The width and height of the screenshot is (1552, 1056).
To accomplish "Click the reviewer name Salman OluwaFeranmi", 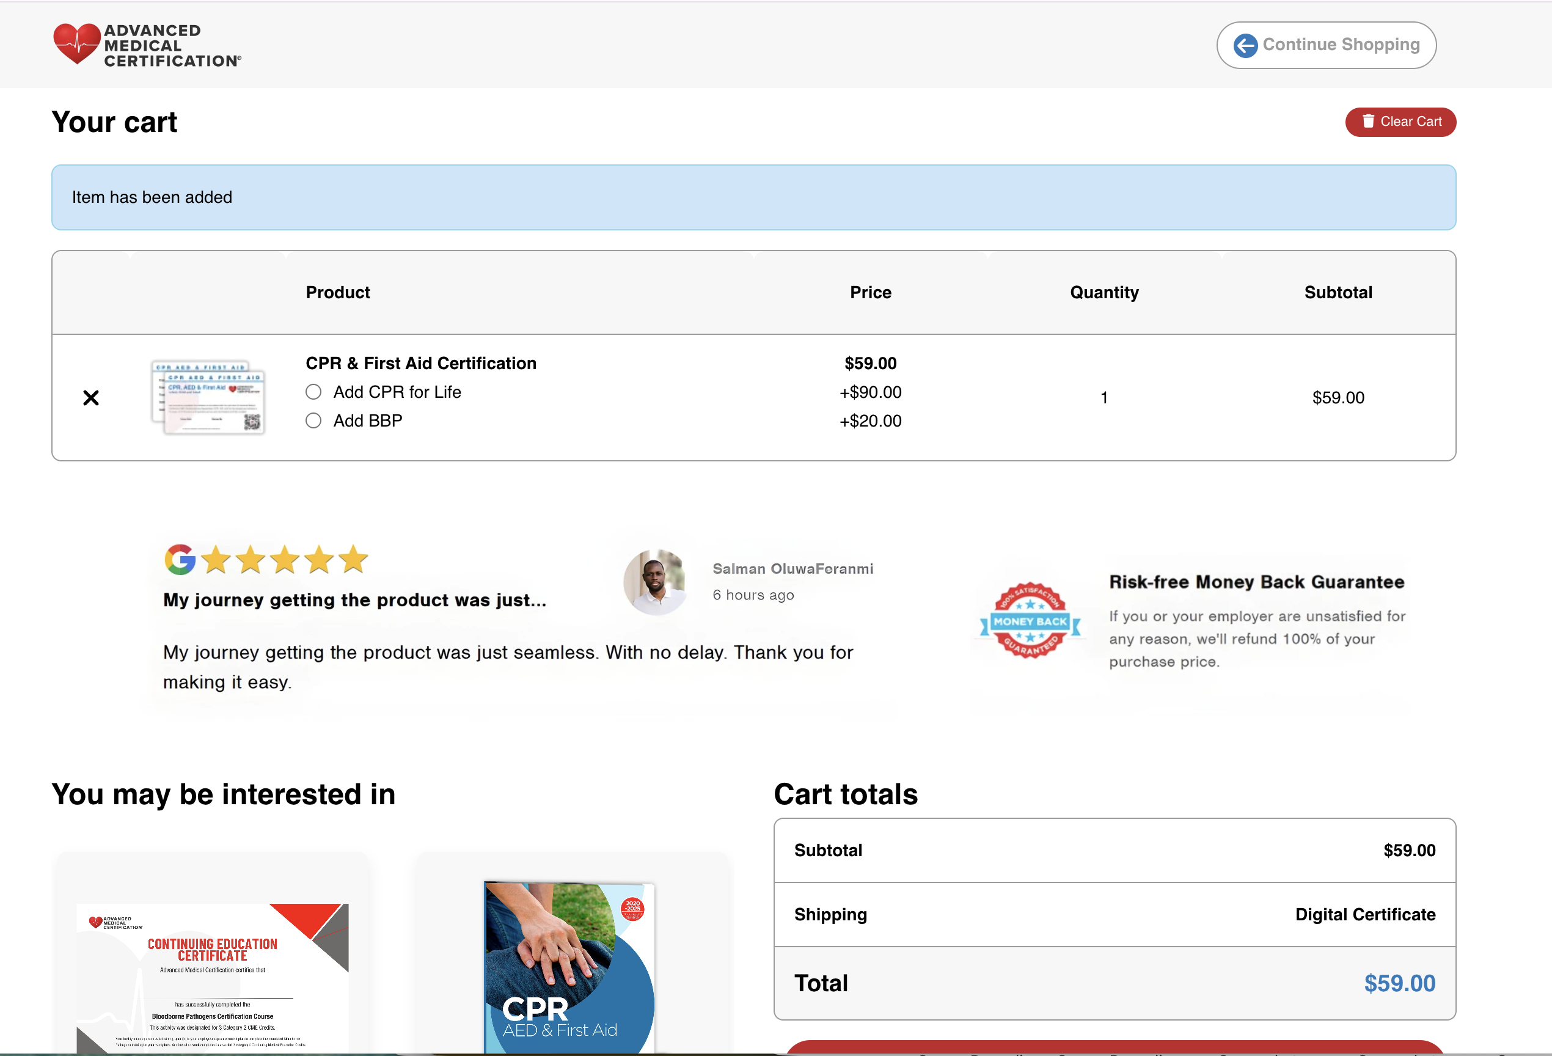I will tap(792, 569).
